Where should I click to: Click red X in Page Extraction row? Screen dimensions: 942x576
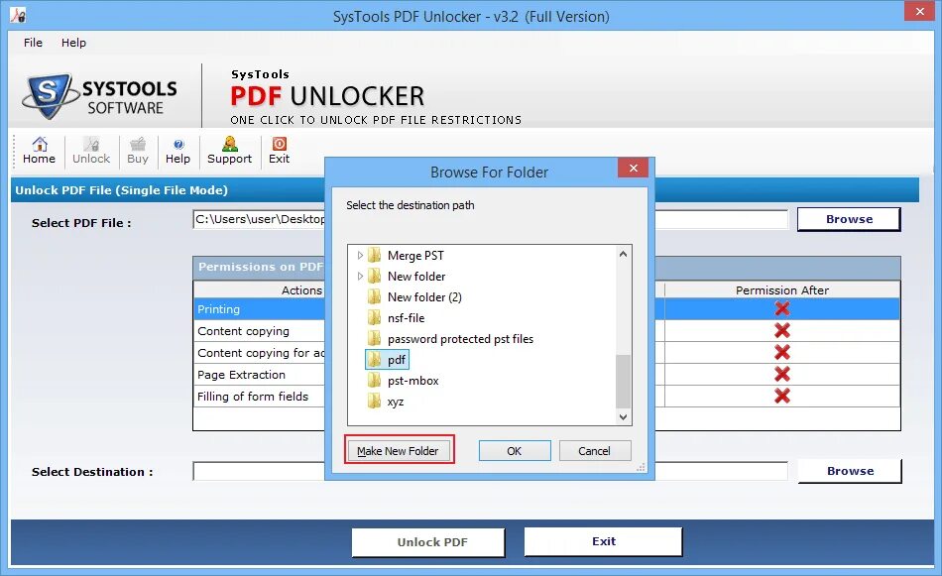[x=782, y=374]
